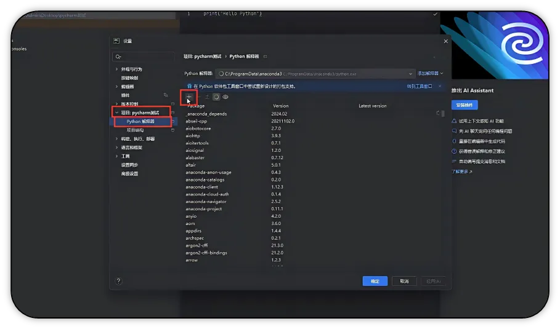Click the print("Hello Python") code line in the editor
Viewport: 560px width, 329px height.
pyautogui.click(x=232, y=14)
